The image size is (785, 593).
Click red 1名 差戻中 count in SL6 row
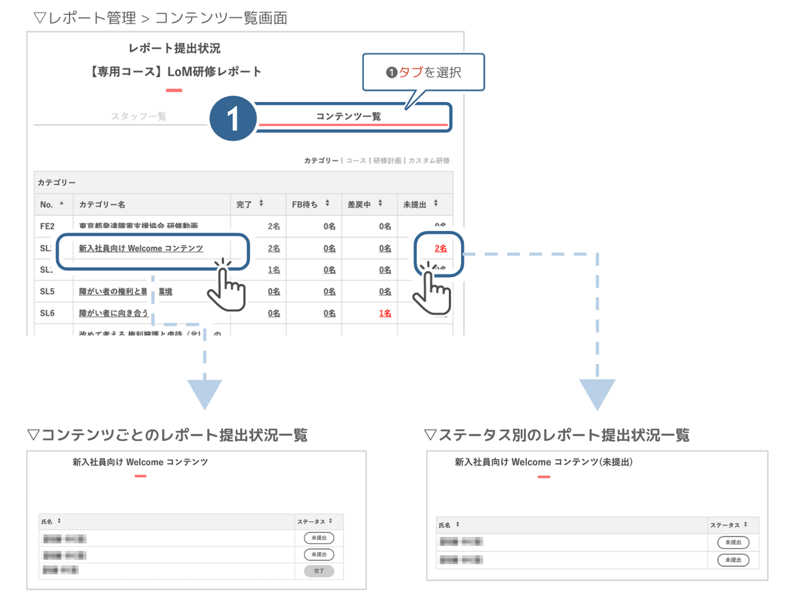(385, 313)
